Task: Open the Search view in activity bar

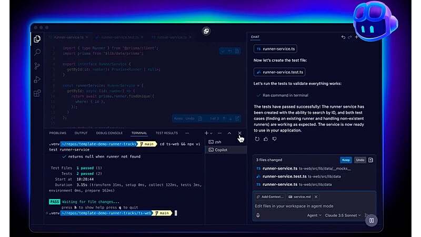Action: [x=37, y=53]
